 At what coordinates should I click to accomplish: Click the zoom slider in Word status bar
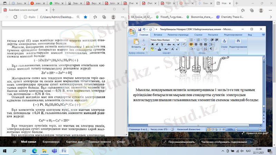point(248,129)
